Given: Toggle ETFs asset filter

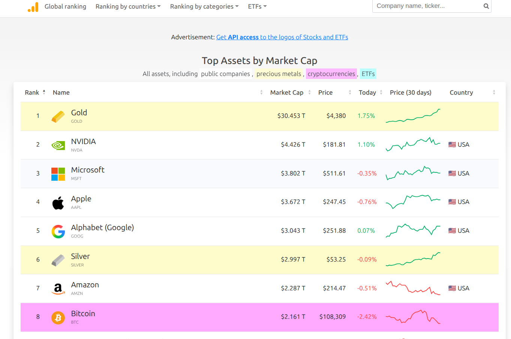Looking at the screenshot, I should (368, 74).
